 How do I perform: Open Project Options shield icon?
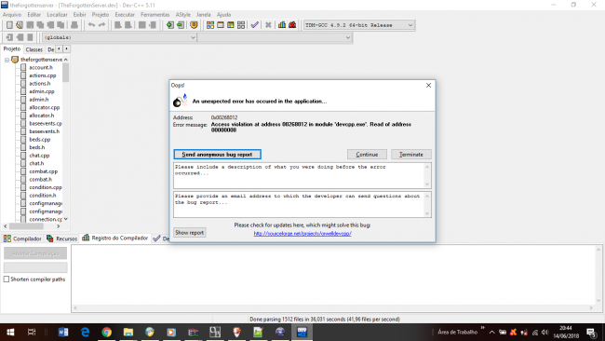pyautogui.click(x=194, y=25)
